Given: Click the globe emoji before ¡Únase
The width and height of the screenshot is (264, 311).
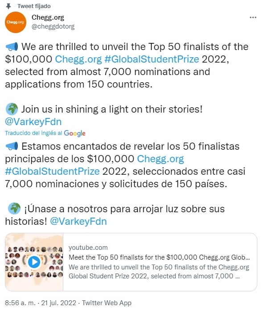Looking at the screenshot, I should tap(14, 209).
